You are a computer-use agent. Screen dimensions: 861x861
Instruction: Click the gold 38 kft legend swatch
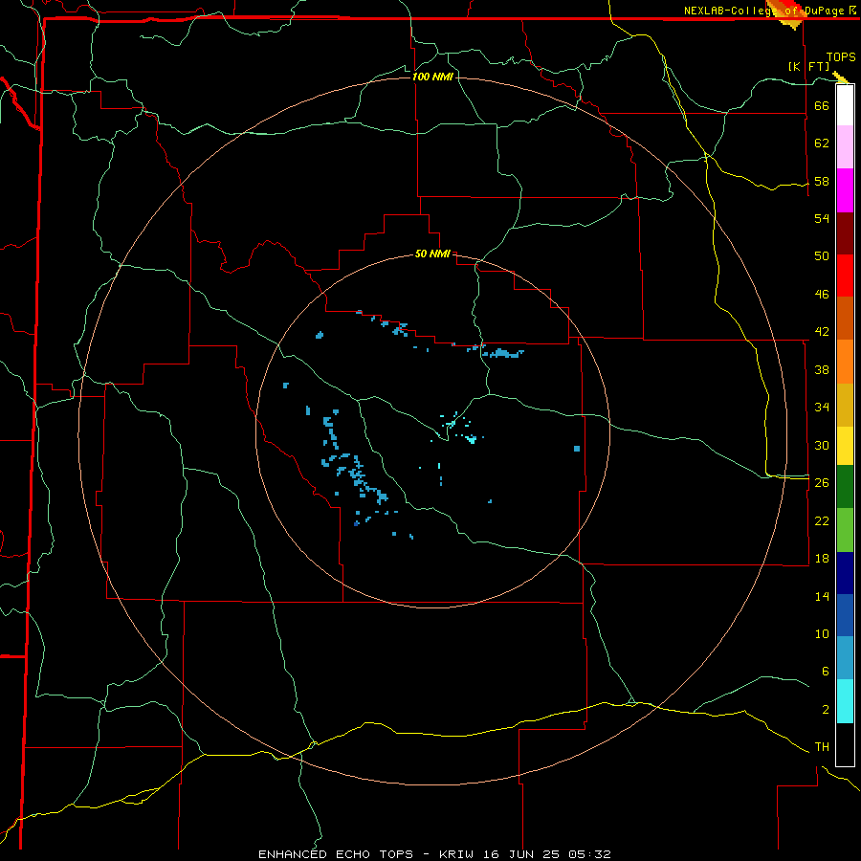[x=845, y=405]
